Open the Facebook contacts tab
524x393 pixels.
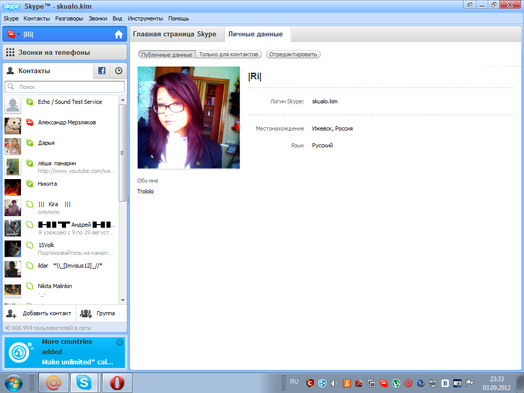[102, 71]
